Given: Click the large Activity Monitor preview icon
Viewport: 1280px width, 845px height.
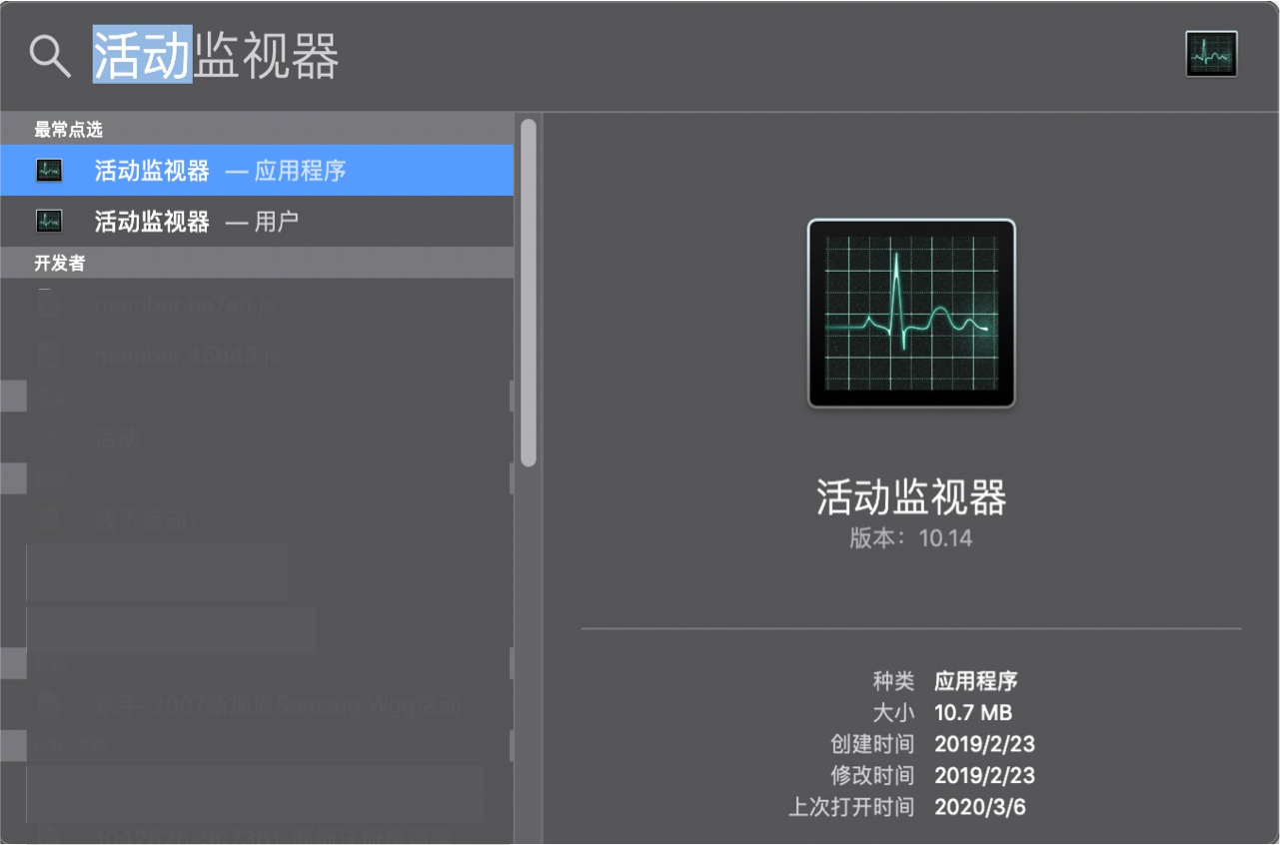Looking at the screenshot, I should point(911,313).
